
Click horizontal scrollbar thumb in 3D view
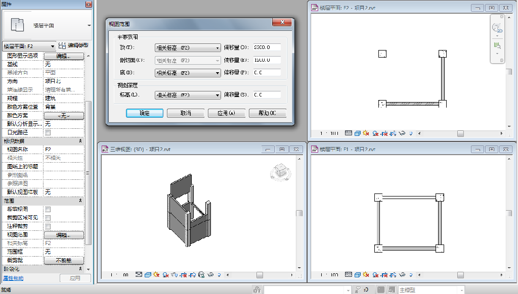260,275
